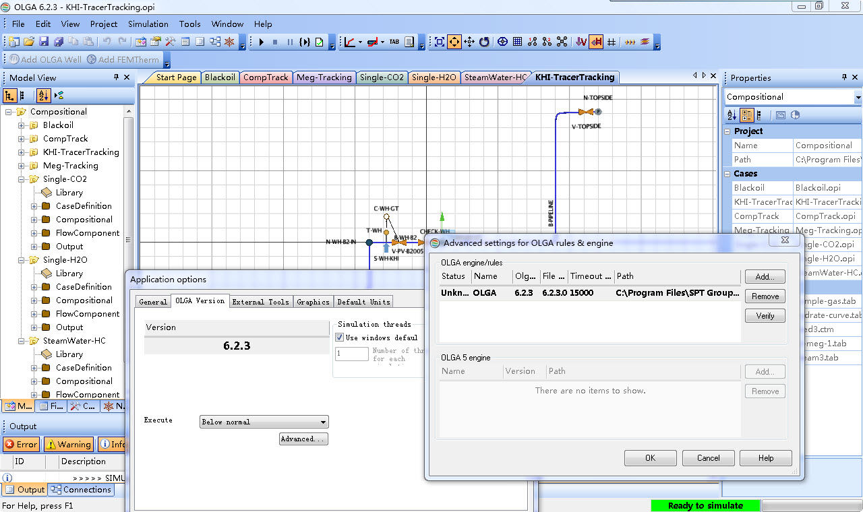Image resolution: width=863 pixels, height=512 pixels.
Task: Select the External Tools tab in options
Action: click(x=260, y=302)
